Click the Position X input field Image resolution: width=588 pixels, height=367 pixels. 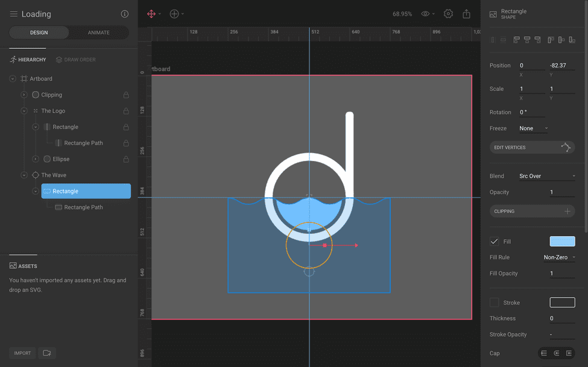coord(531,65)
